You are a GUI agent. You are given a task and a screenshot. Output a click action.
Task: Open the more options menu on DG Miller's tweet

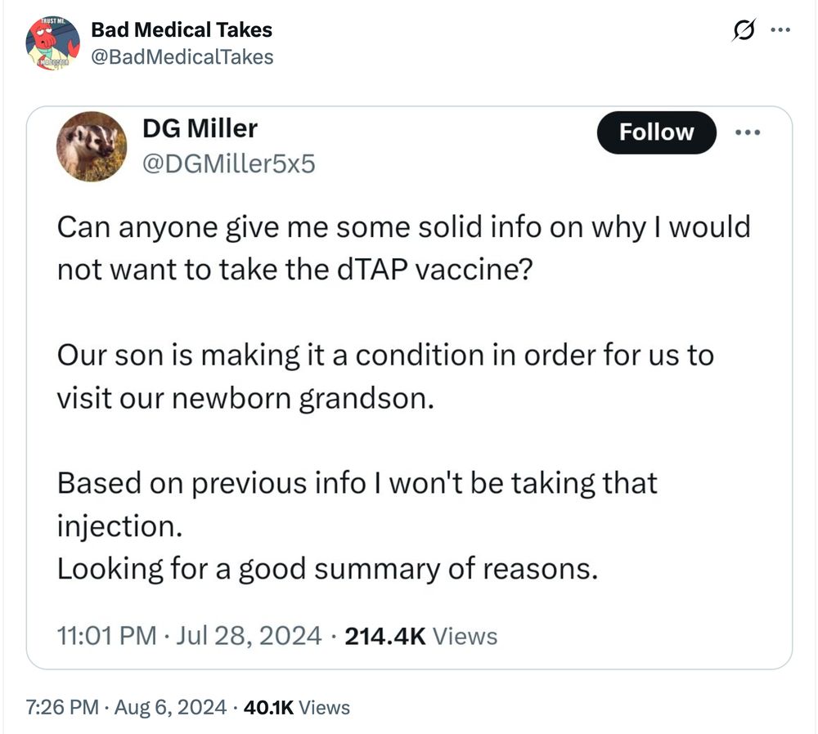pos(749,132)
